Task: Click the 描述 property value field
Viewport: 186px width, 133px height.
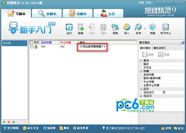Action: (x=173, y=64)
